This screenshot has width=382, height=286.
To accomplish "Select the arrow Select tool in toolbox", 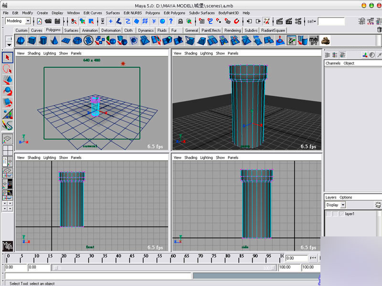I will 7,58.
